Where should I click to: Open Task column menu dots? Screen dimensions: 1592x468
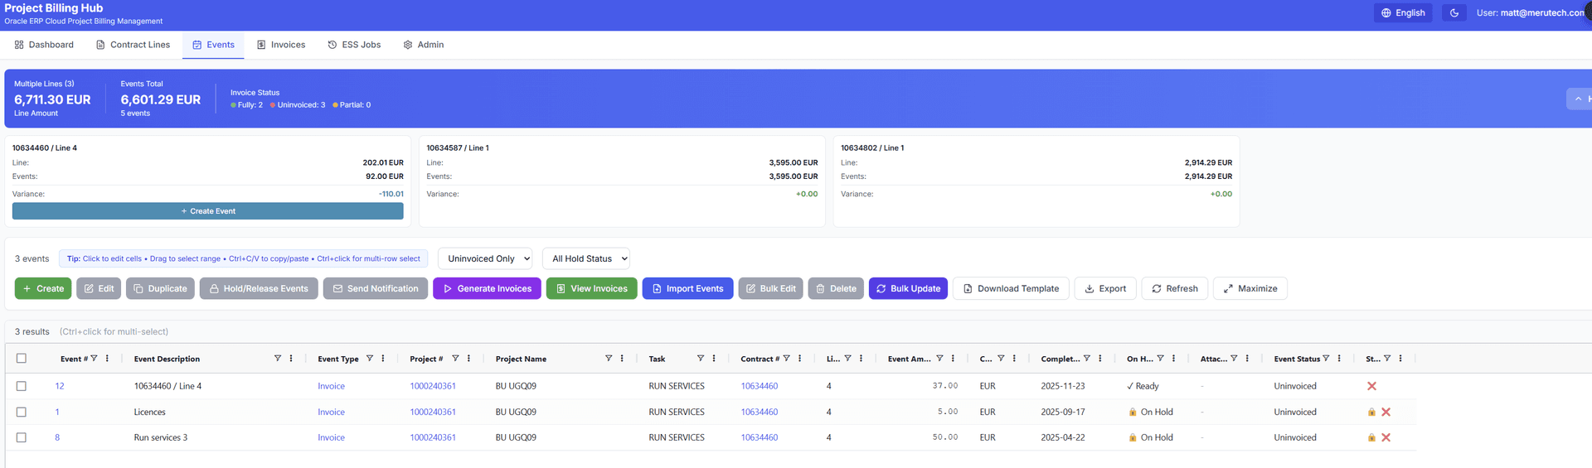(714, 359)
